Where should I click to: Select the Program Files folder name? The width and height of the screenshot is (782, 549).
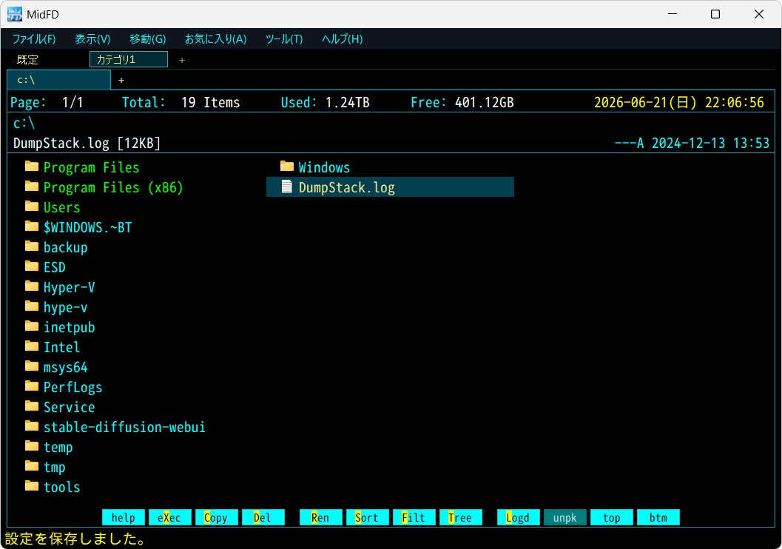click(91, 167)
